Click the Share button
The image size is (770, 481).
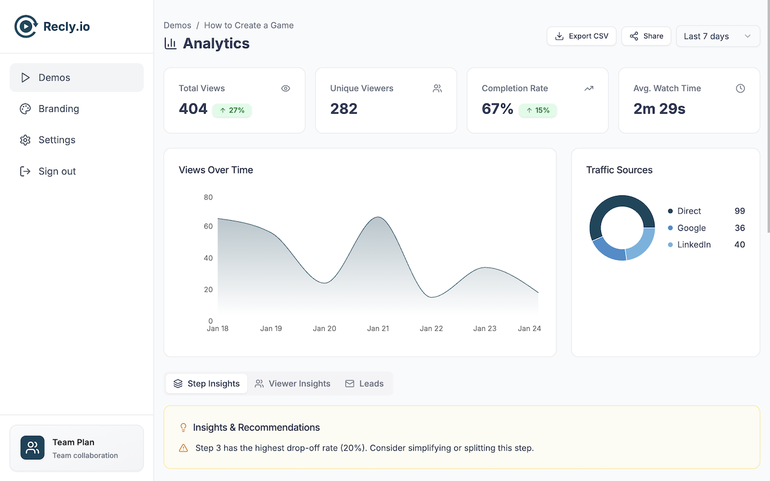pos(646,36)
